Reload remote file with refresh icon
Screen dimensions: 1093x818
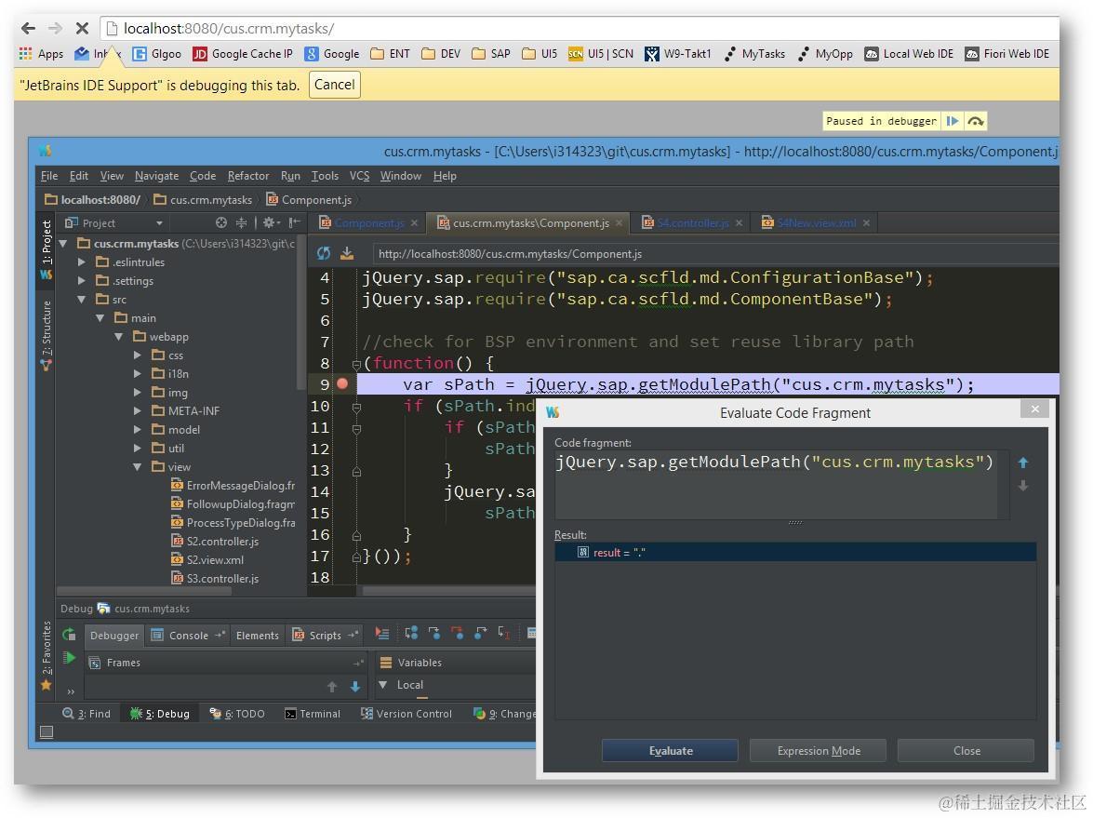[x=324, y=254]
